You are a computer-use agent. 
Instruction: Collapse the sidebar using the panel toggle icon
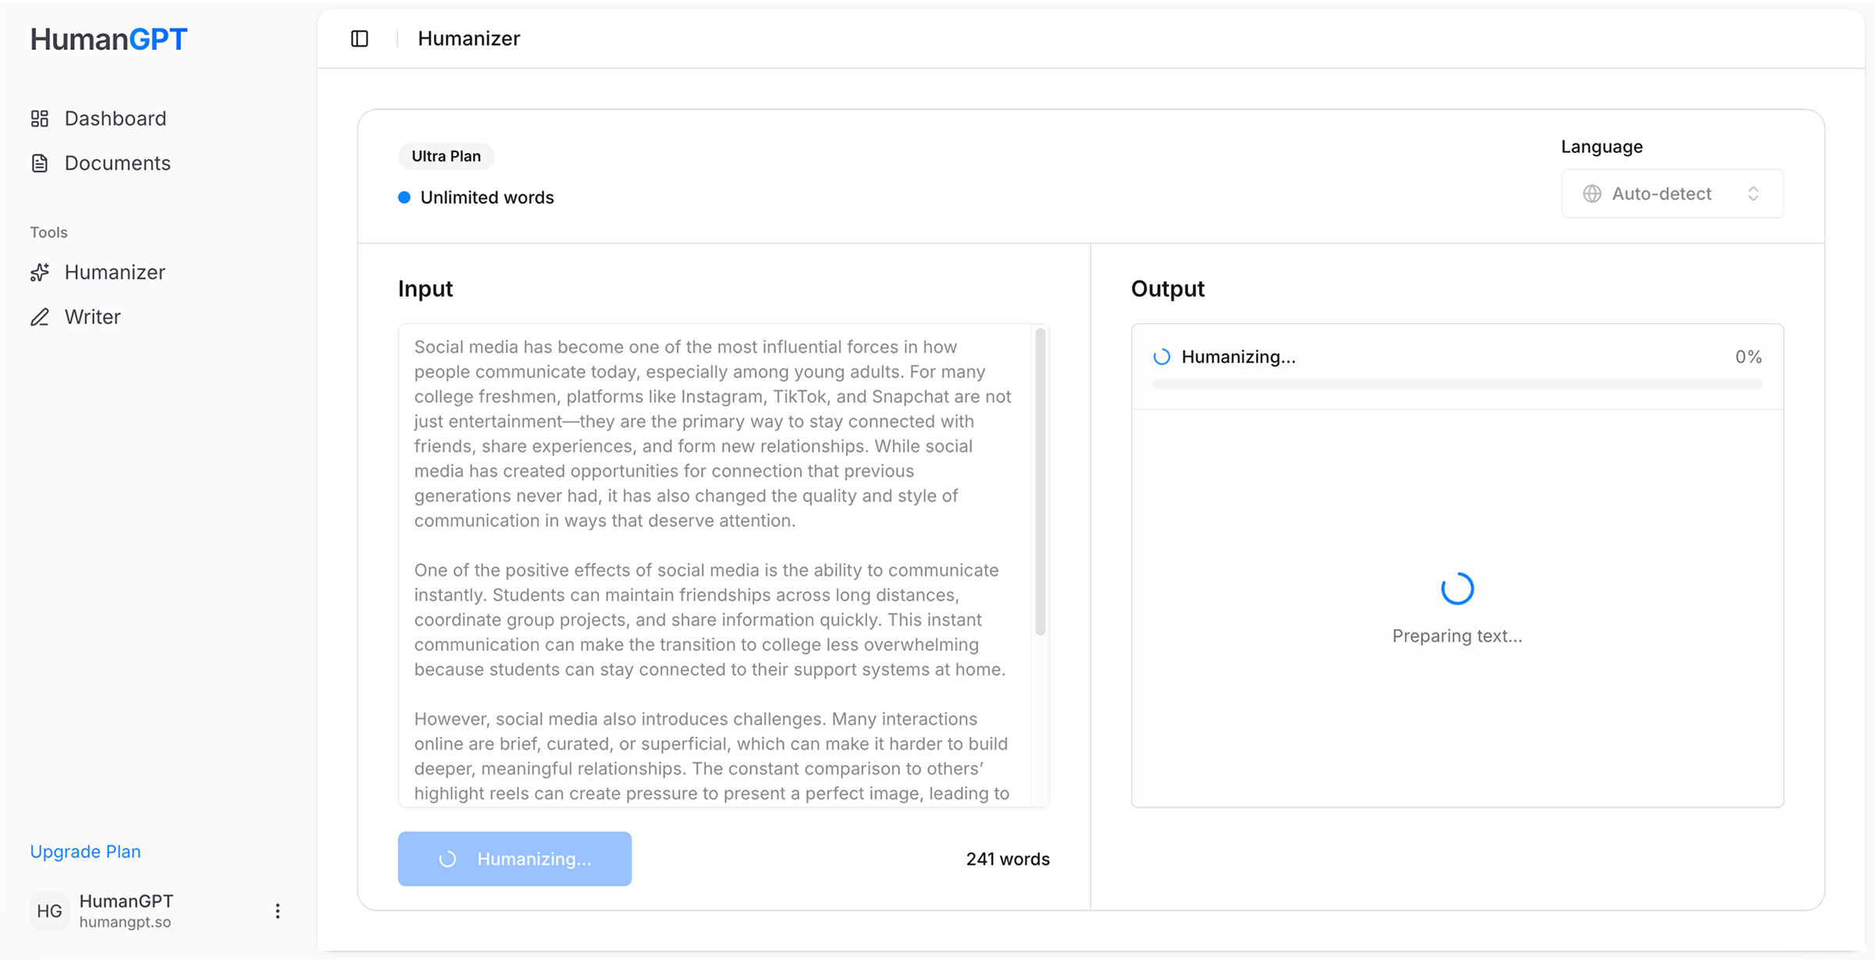[360, 38]
